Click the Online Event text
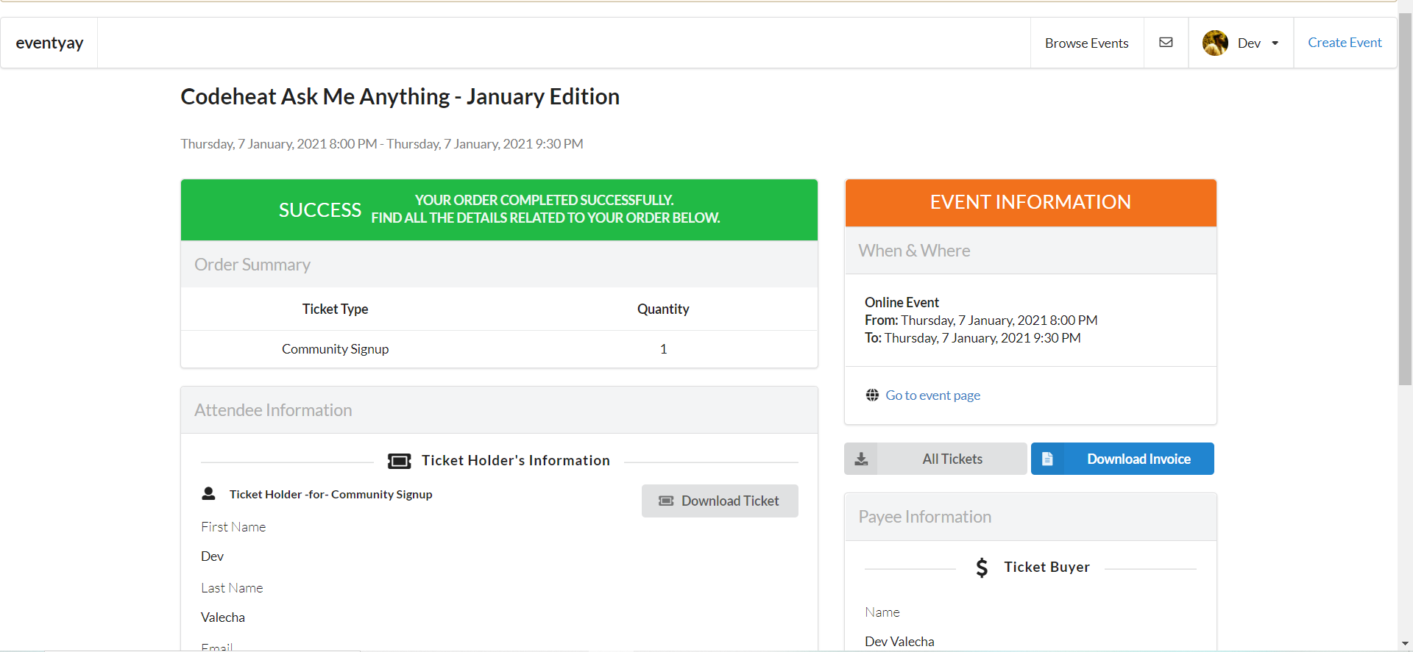Viewport: 1413px width, 652px height. [x=902, y=303]
